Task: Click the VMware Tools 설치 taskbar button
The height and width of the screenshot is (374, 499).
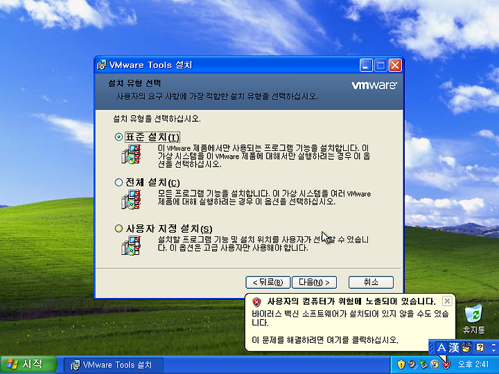Action: click(114, 365)
